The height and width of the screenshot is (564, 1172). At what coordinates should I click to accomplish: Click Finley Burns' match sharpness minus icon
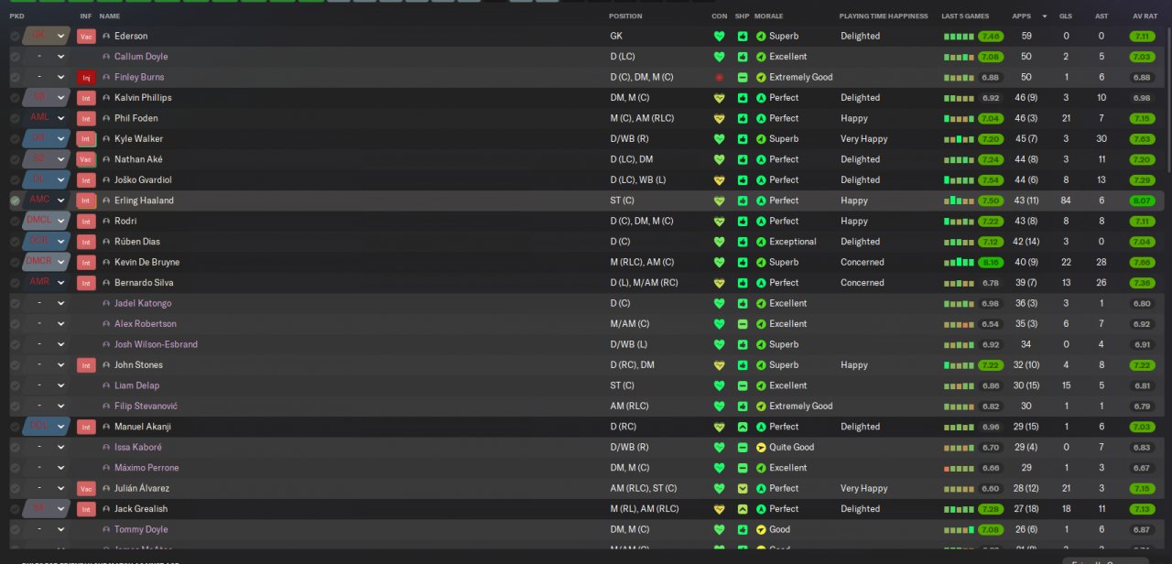point(743,78)
